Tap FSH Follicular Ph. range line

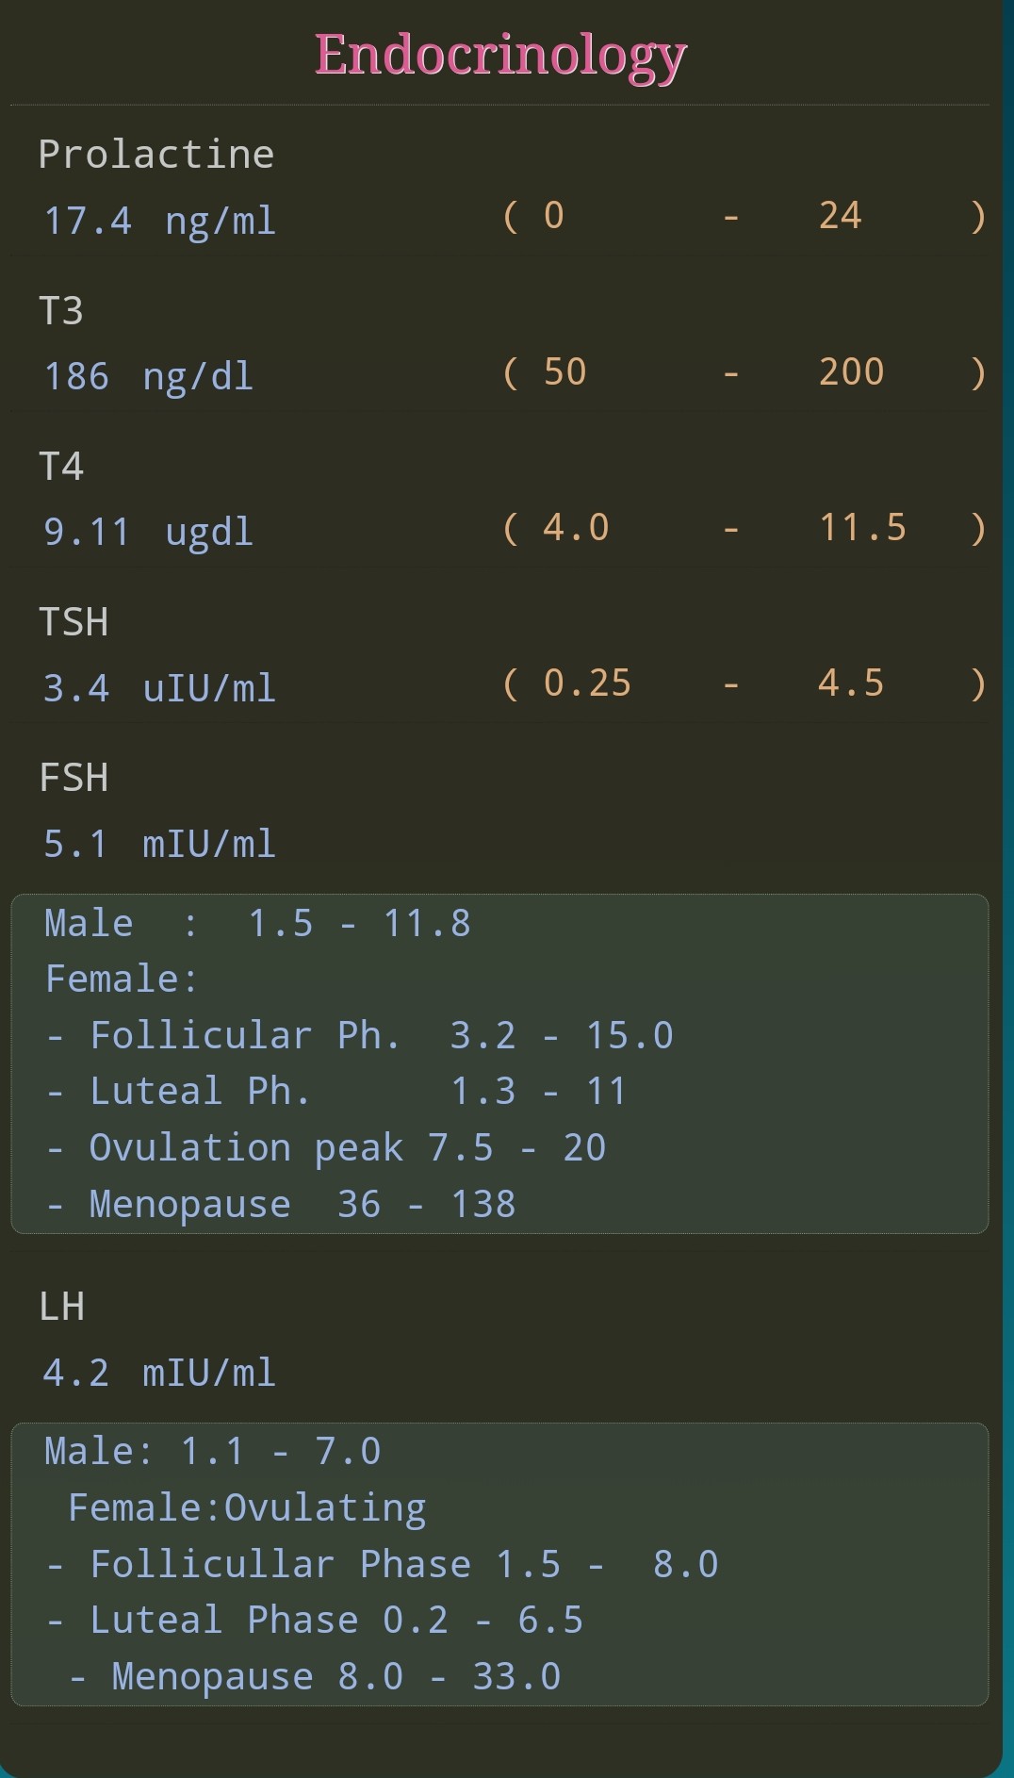click(359, 1035)
